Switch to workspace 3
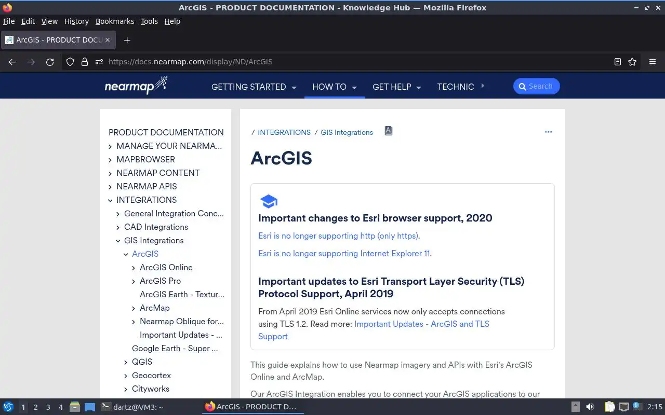 tap(48, 407)
